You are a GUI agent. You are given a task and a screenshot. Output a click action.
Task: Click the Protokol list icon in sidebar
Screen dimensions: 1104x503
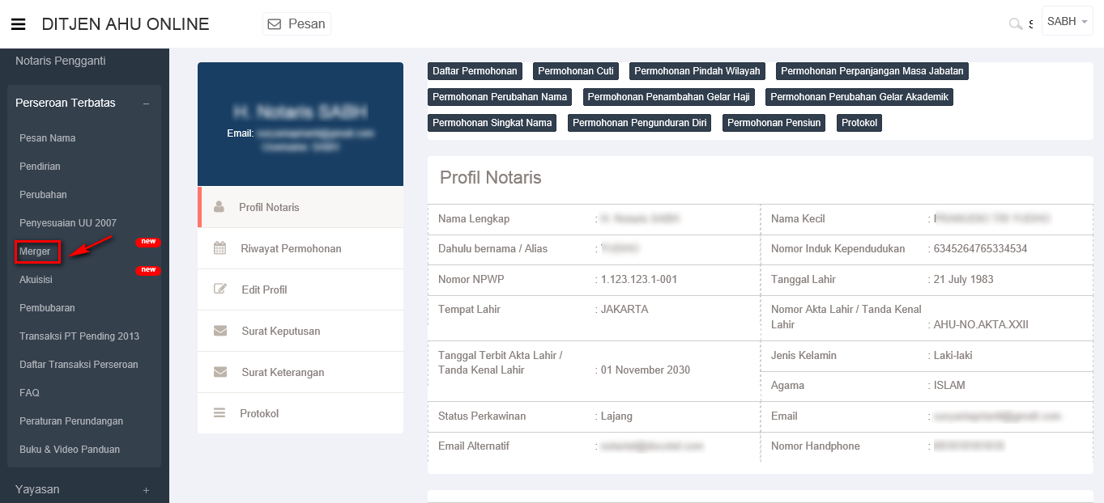(220, 413)
